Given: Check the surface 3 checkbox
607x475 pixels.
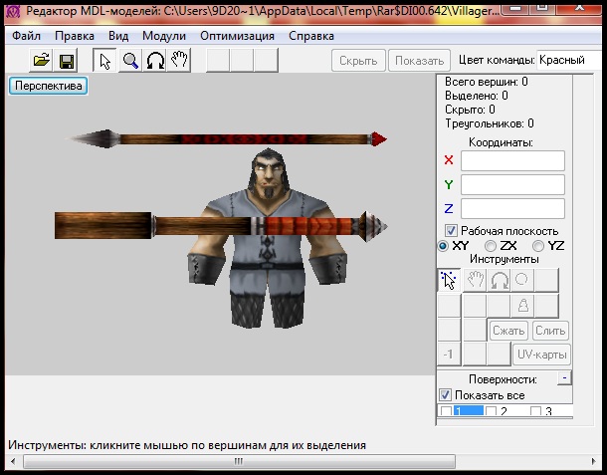Looking at the screenshot, I should pos(535,411).
